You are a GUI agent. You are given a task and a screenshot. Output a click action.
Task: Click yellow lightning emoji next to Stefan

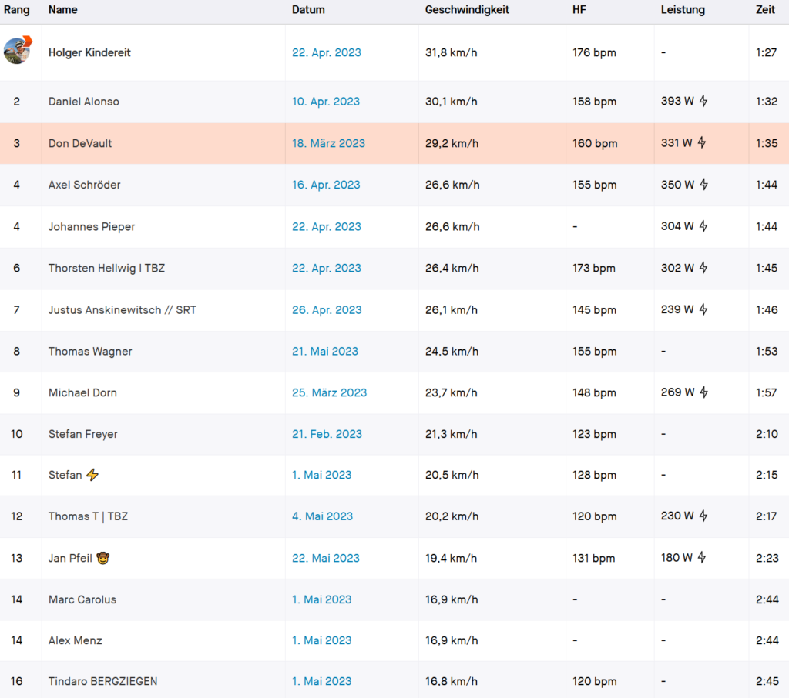(92, 475)
